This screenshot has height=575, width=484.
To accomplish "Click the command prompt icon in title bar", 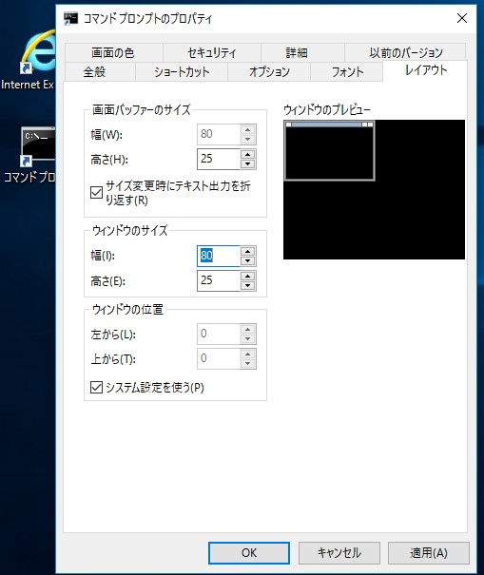I will pos(70,18).
